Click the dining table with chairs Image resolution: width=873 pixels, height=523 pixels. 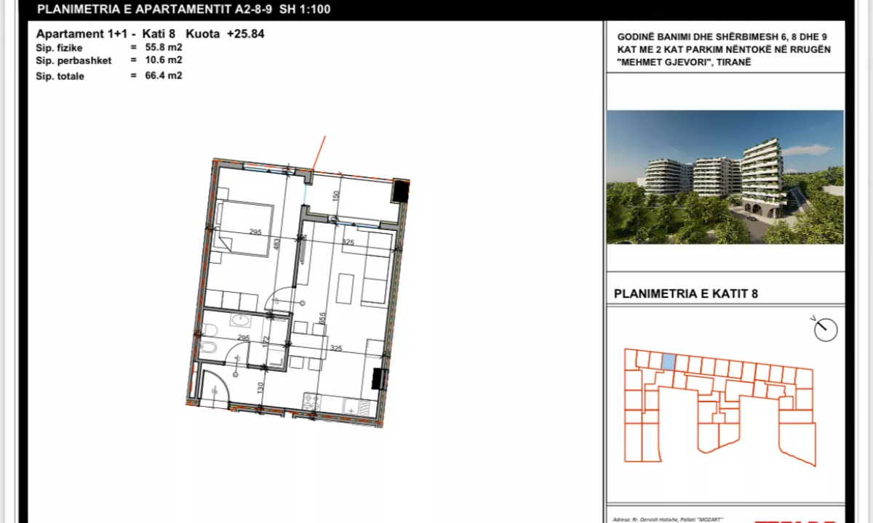307,346
